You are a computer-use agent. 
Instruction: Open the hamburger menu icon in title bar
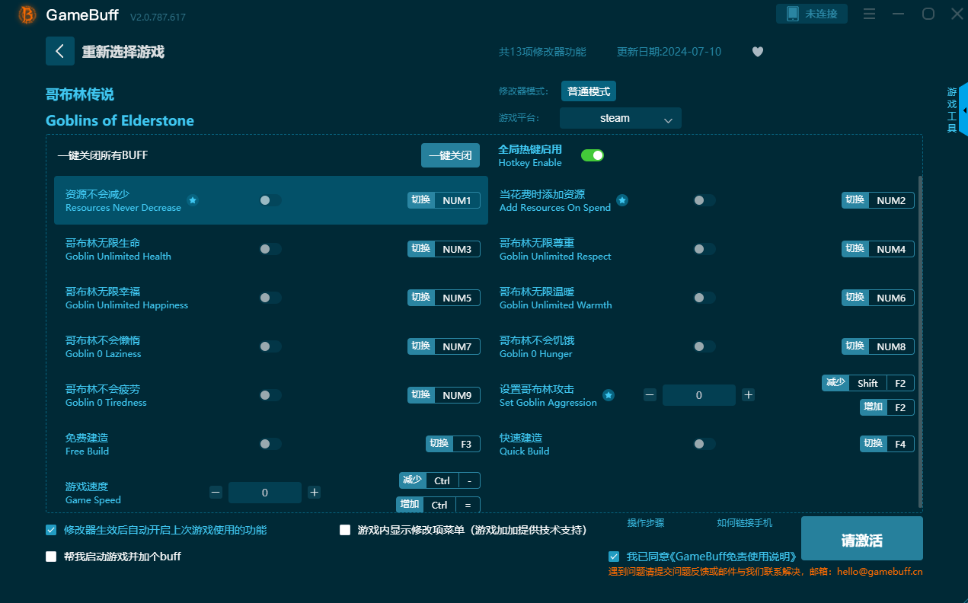coord(870,14)
